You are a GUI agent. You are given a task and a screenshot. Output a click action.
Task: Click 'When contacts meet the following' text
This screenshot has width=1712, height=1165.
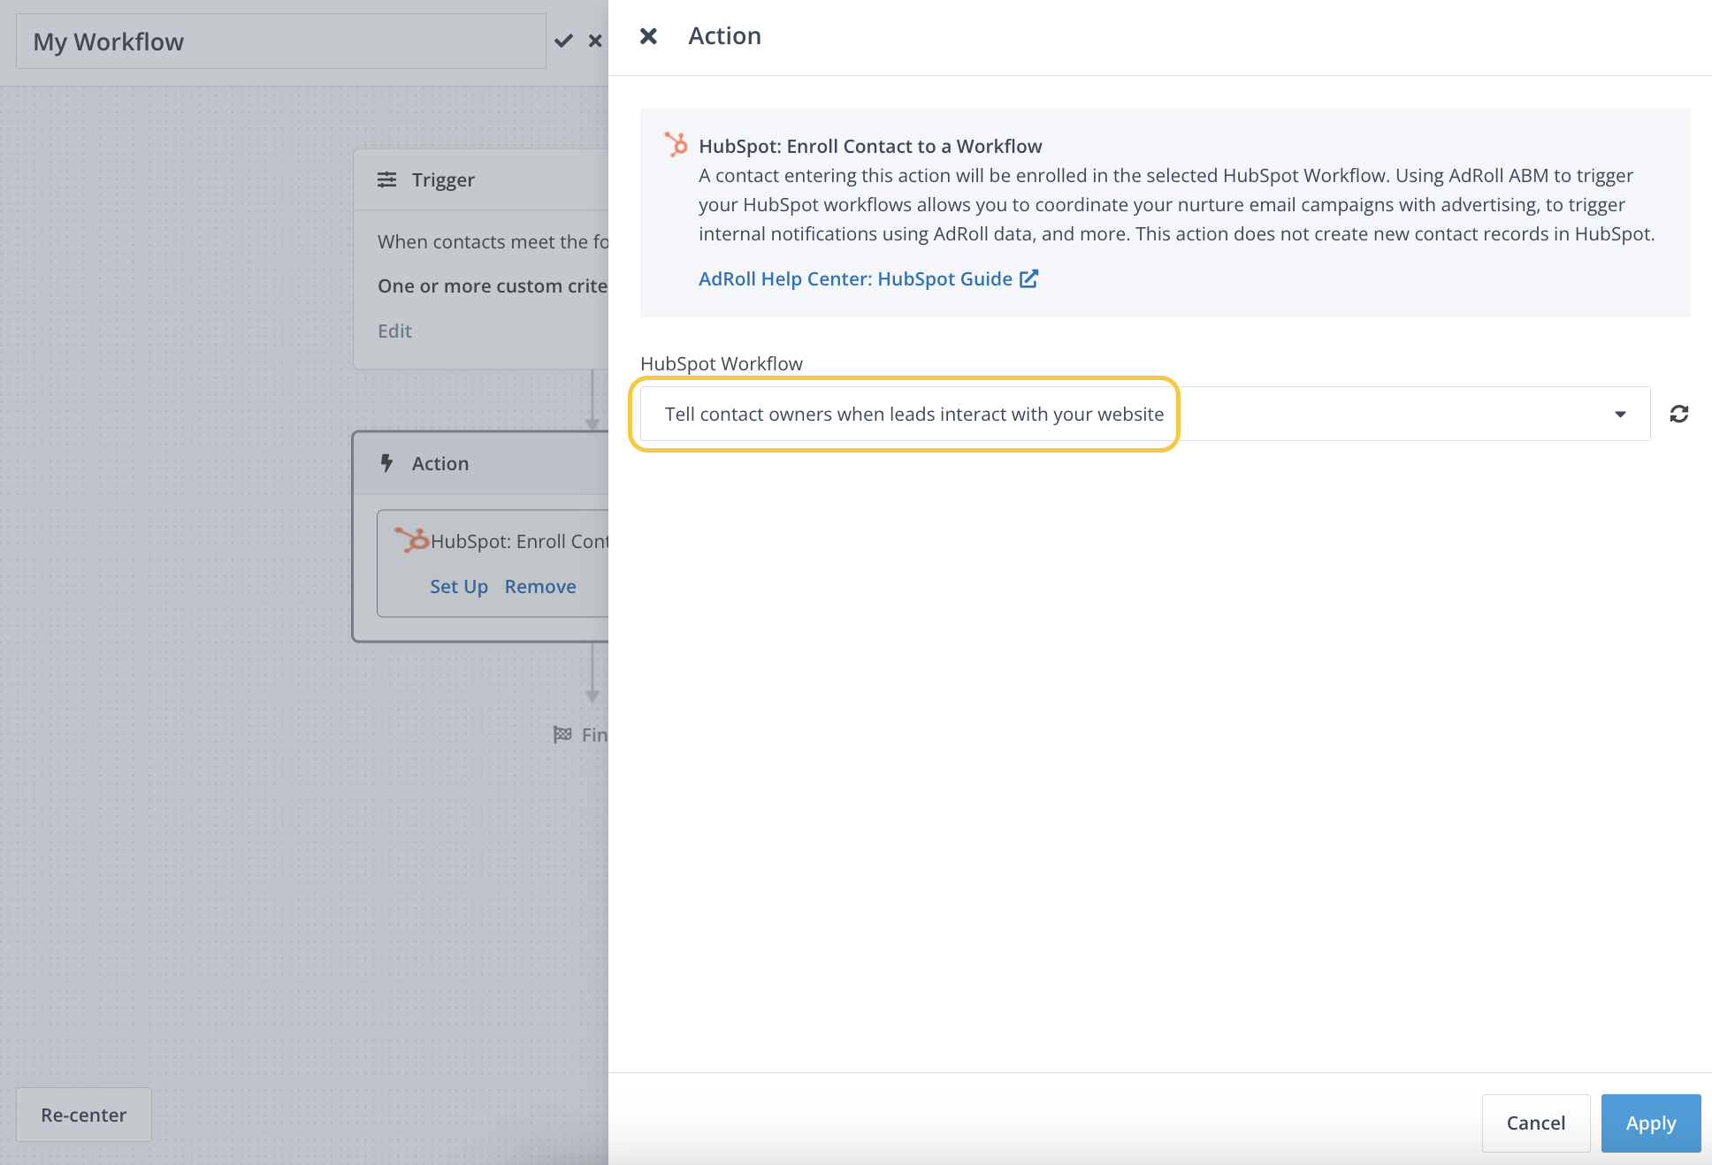pos(493,242)
